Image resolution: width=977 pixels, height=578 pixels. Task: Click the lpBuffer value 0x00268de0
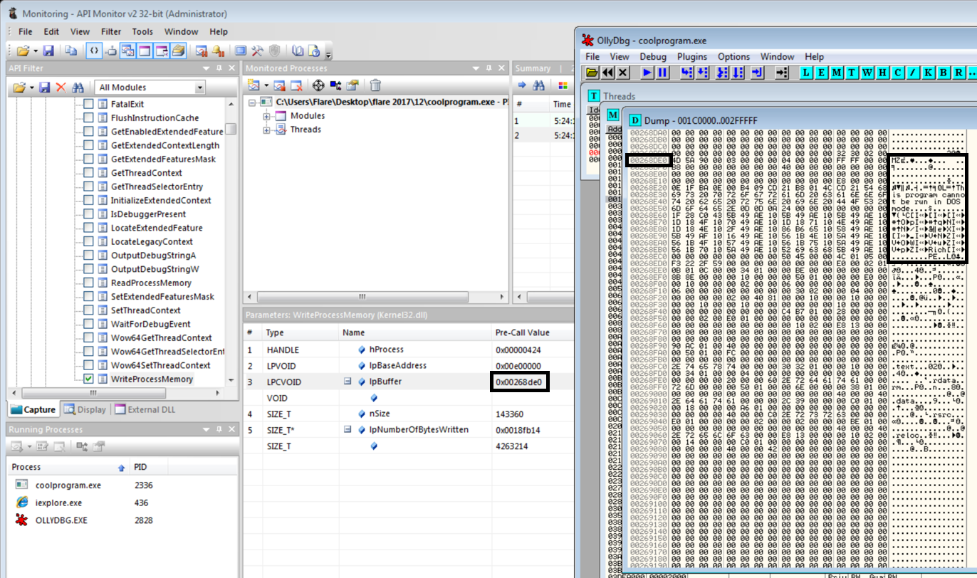519,382
